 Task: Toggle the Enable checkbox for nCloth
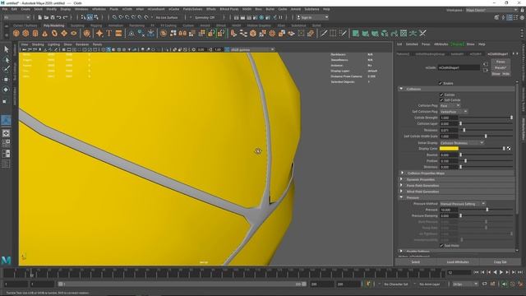(x=441, y=83)
